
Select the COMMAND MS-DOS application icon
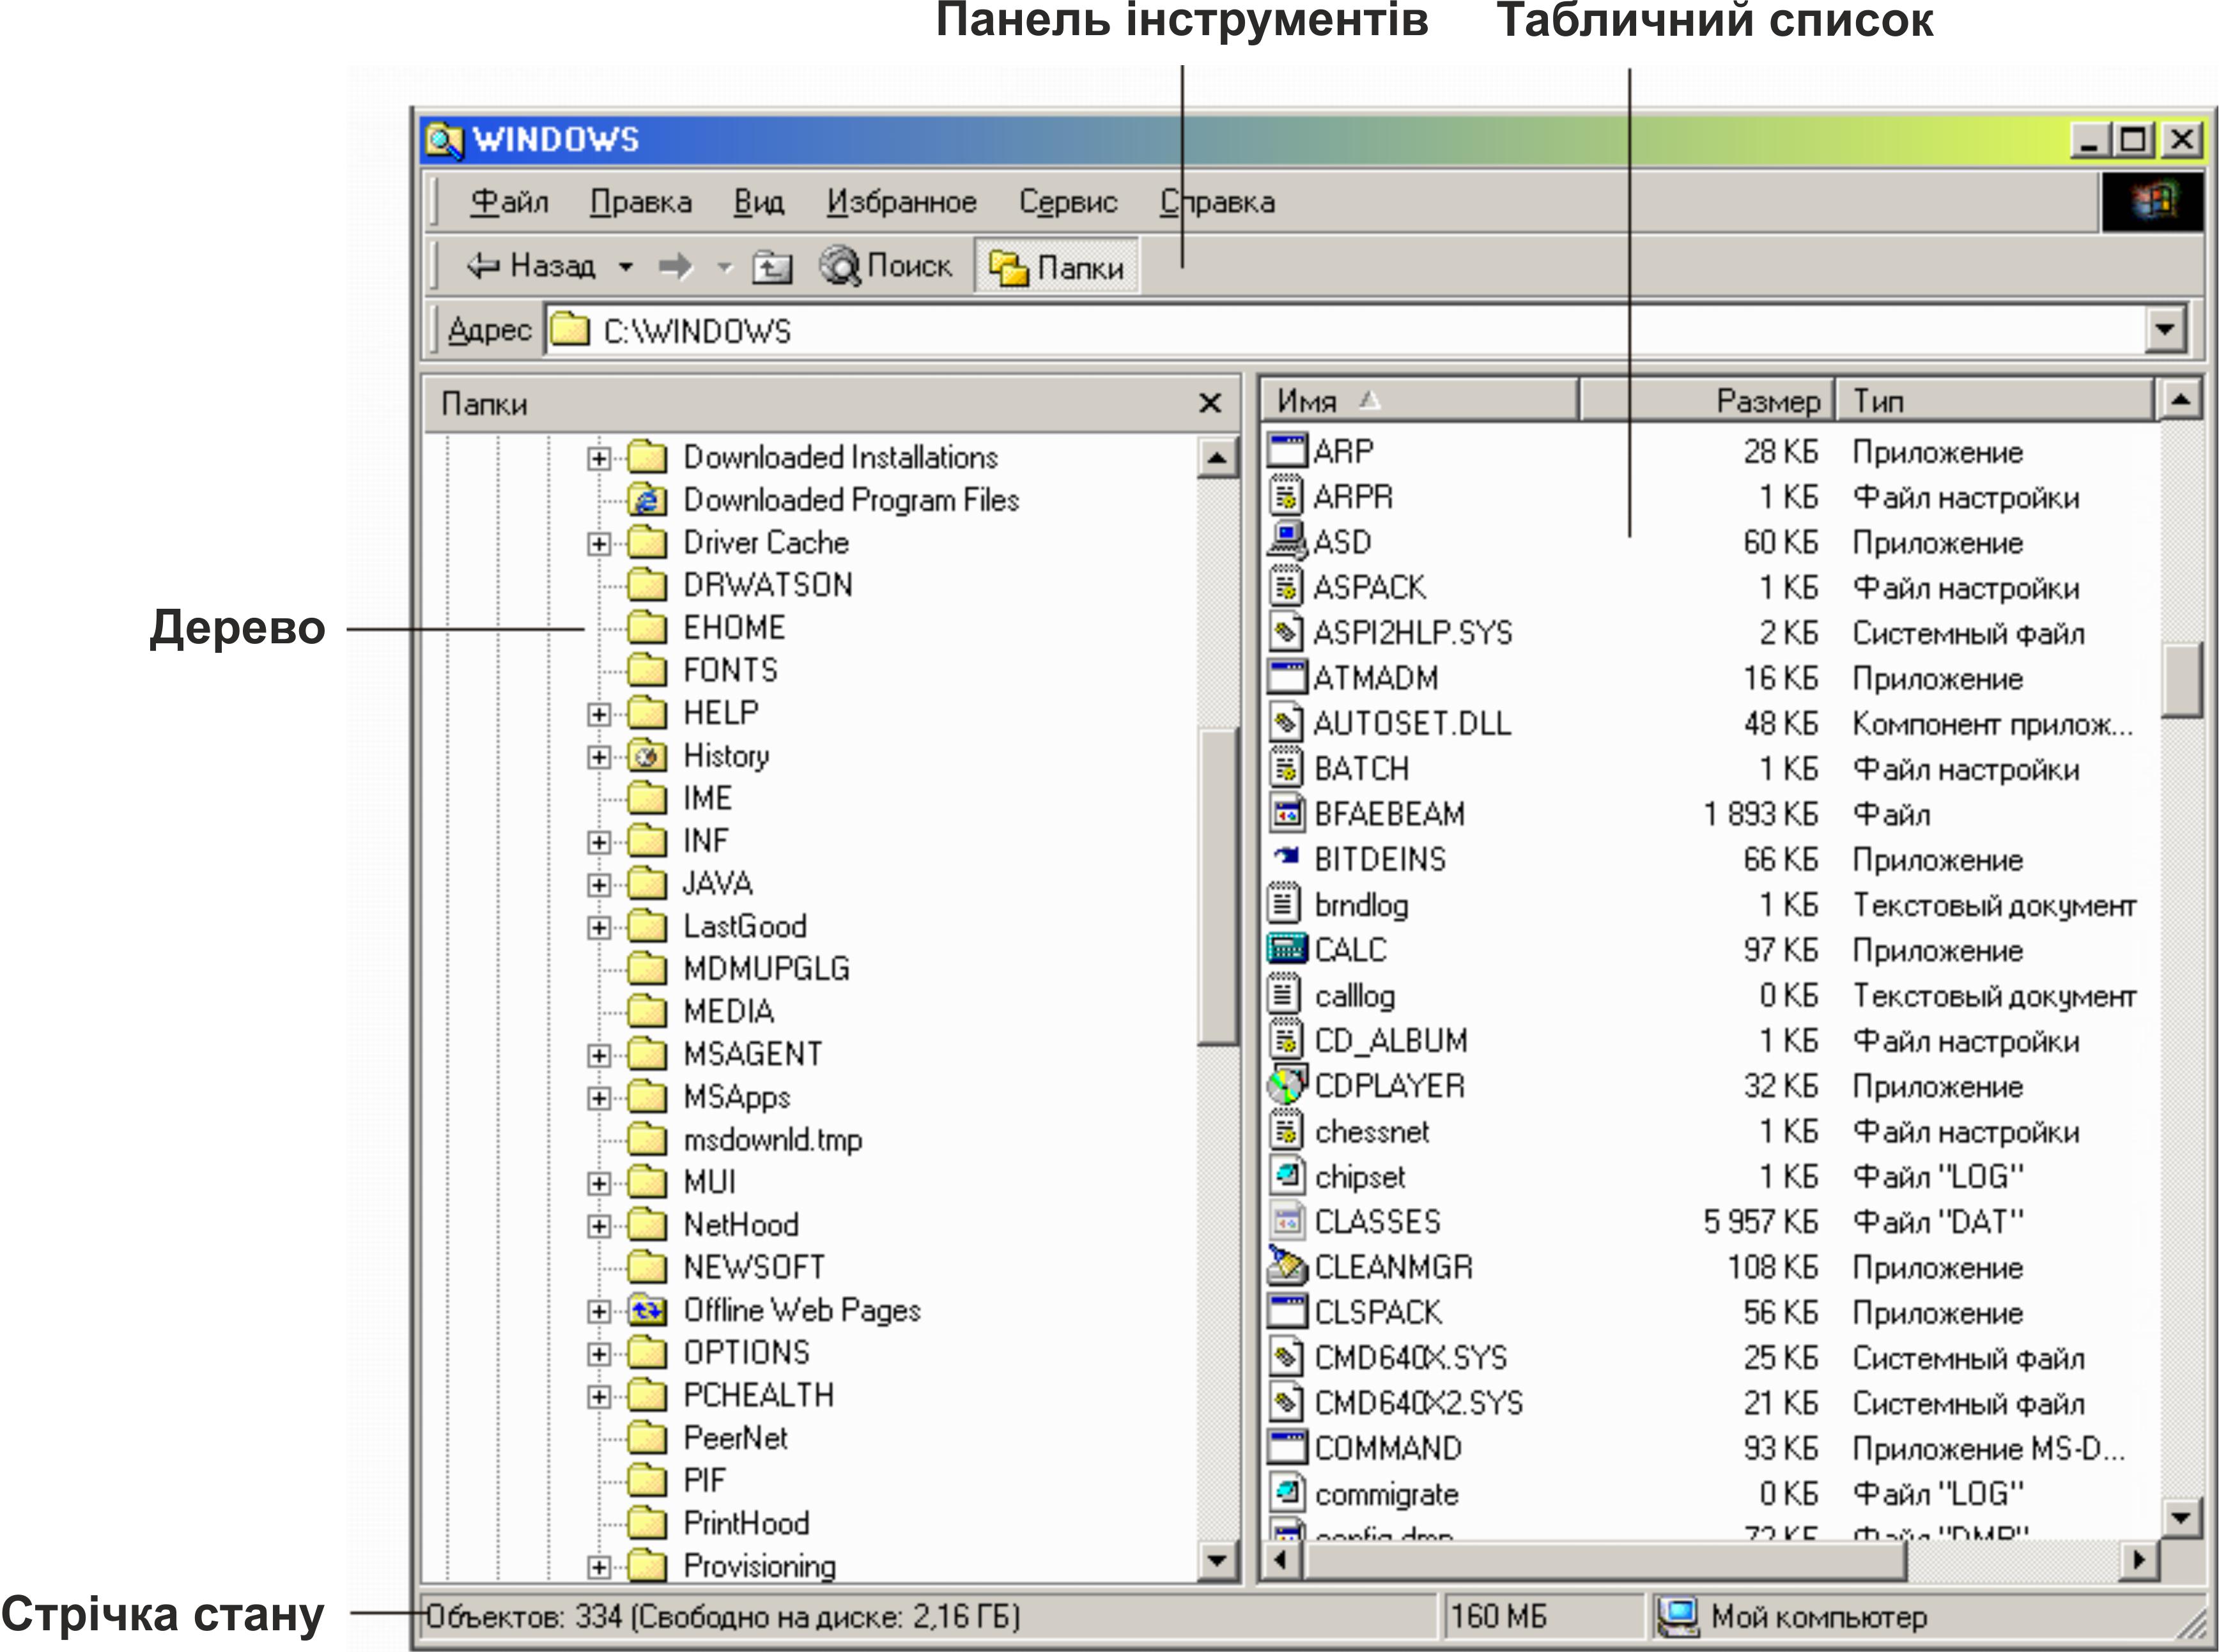coord(1287,1447)
